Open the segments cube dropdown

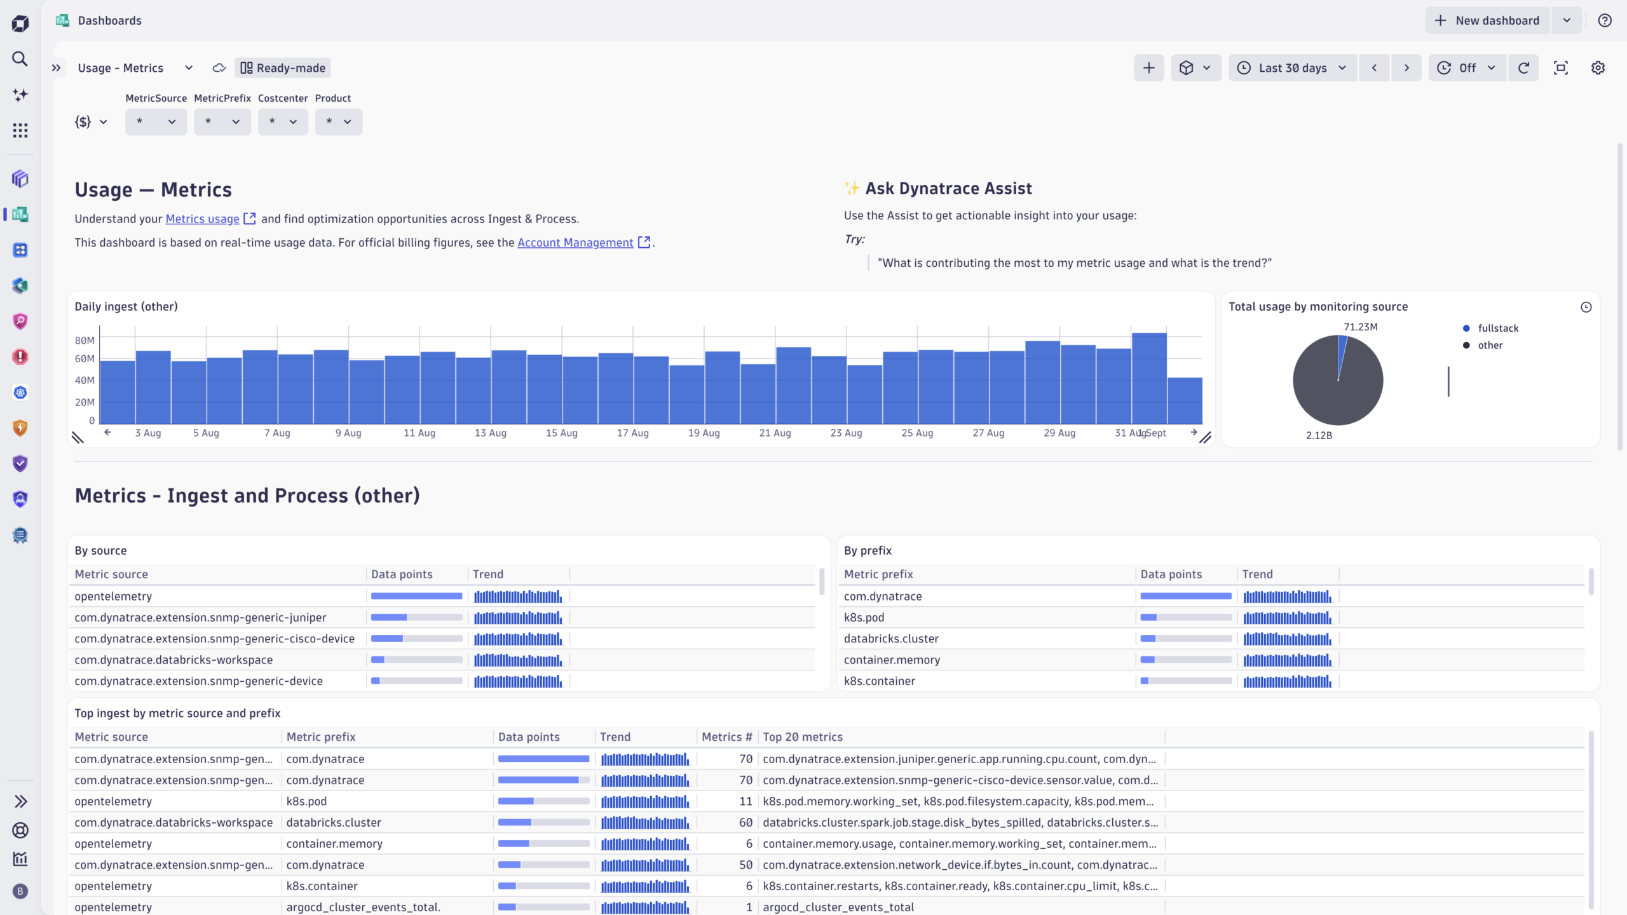(1195, 68)
